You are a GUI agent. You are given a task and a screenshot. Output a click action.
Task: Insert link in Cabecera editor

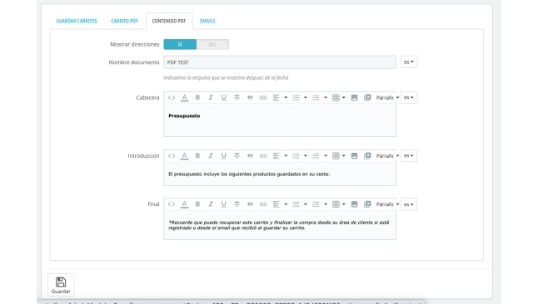pyautogui.click(x=263, y=97)
